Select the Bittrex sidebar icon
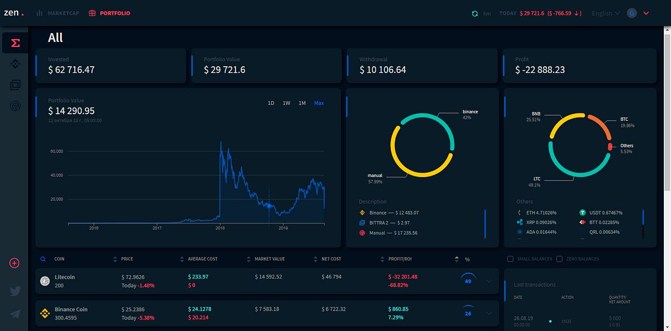This screenshot has height=331, width=671. [x=15, y=85]
